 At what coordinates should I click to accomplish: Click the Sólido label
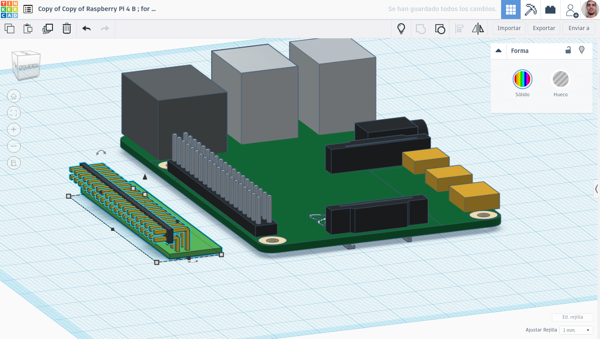[522, 94]
